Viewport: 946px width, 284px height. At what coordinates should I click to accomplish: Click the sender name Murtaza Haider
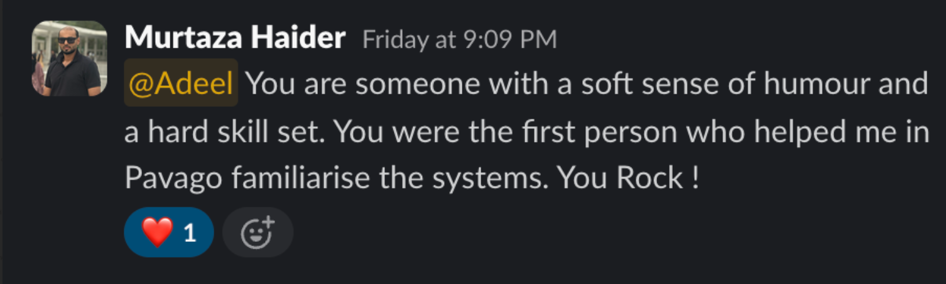pyautogui.click(x=235, y=39)
